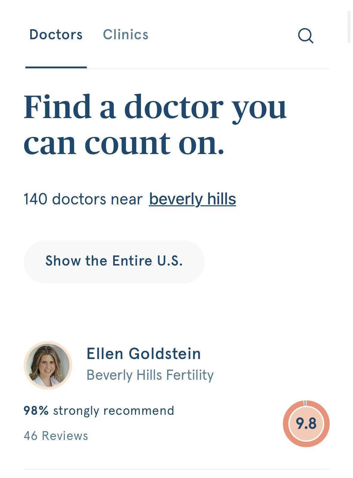353x478 pixels.
Task: Click the 140 doctors near text
Action: 83,199
